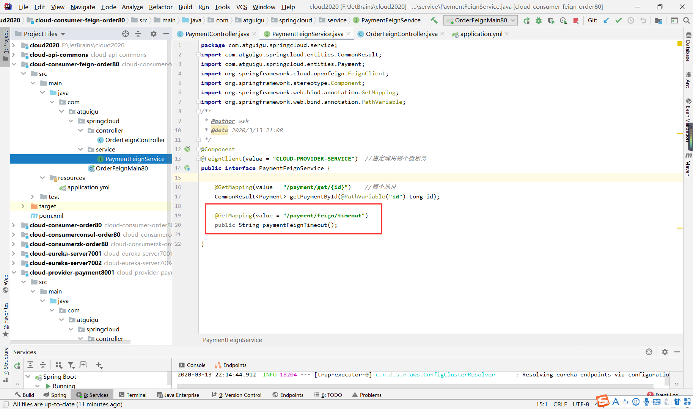Expand the test folder

(x=33, y=197)
